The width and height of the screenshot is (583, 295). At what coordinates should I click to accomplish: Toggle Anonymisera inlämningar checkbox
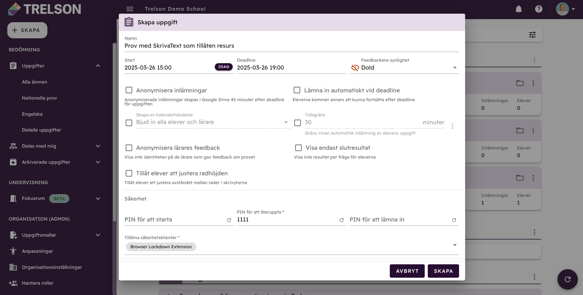129,90
